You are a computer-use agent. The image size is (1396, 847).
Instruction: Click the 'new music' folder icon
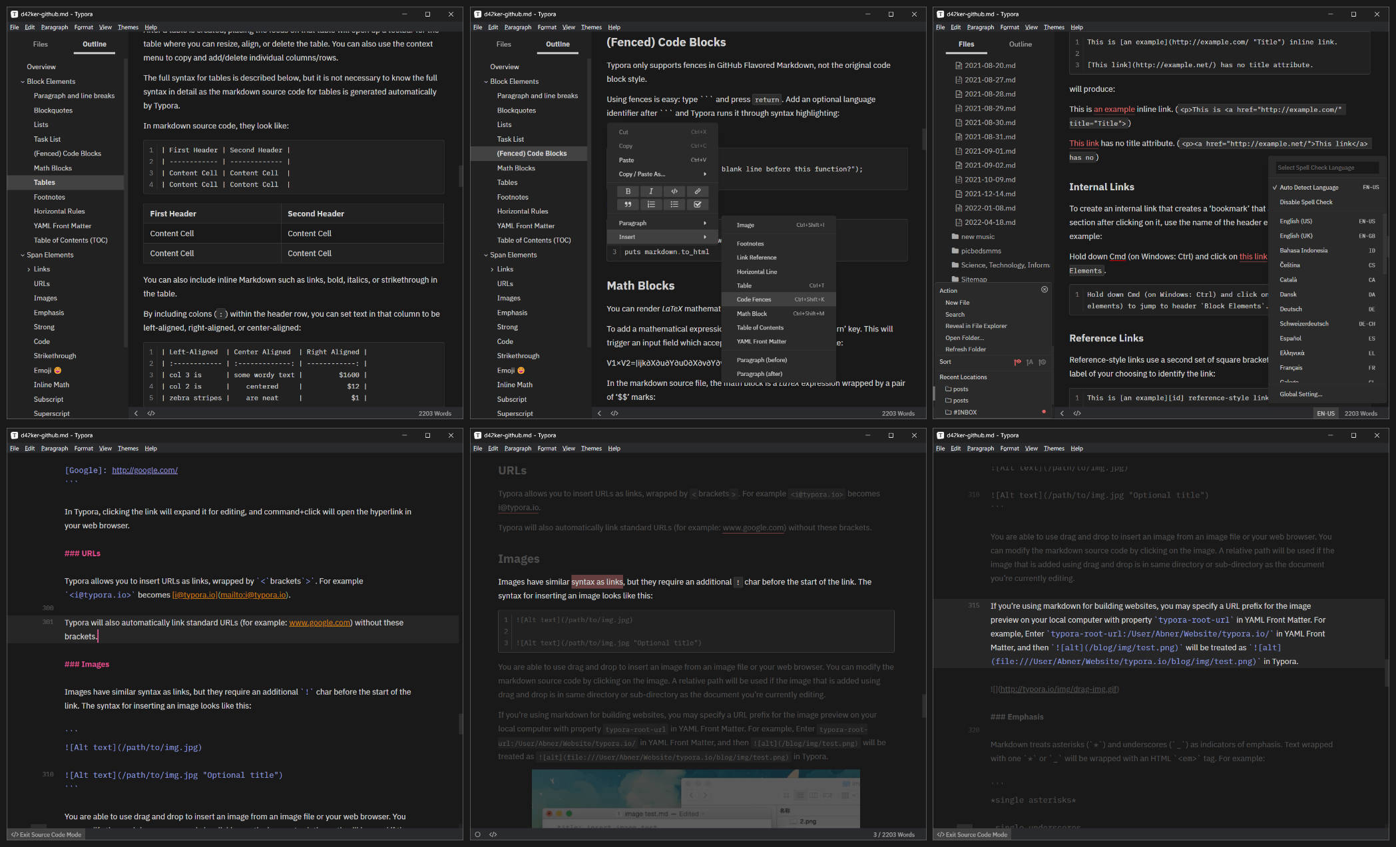pyautogui.click(x=955, y=236)
